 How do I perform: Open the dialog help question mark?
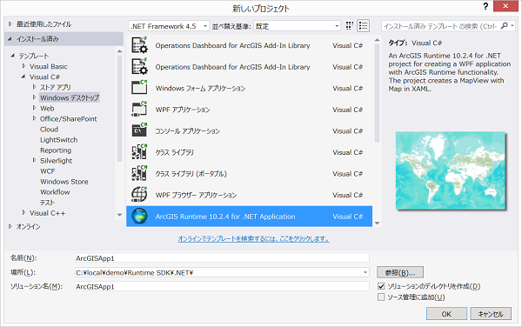click(485, 6)
